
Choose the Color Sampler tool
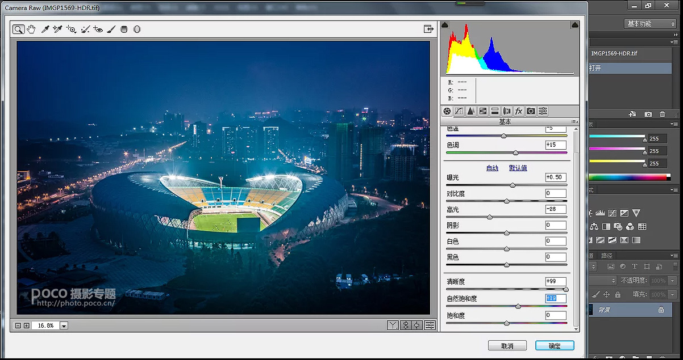tap(57, 29)
